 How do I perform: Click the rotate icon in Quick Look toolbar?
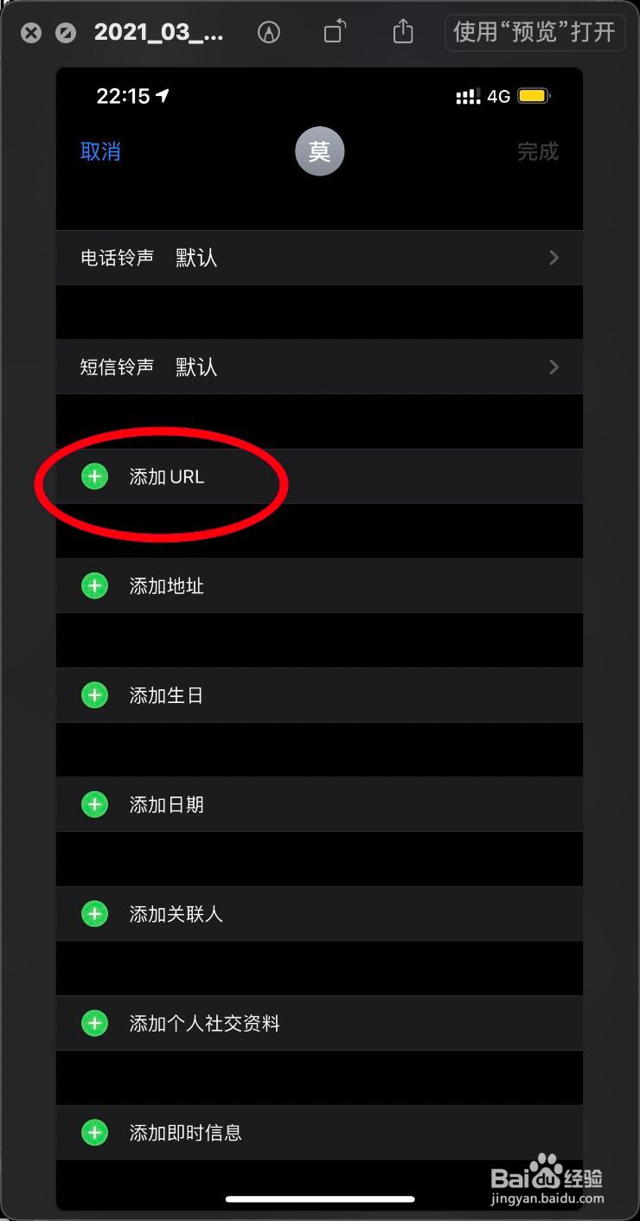pos(335,33)
